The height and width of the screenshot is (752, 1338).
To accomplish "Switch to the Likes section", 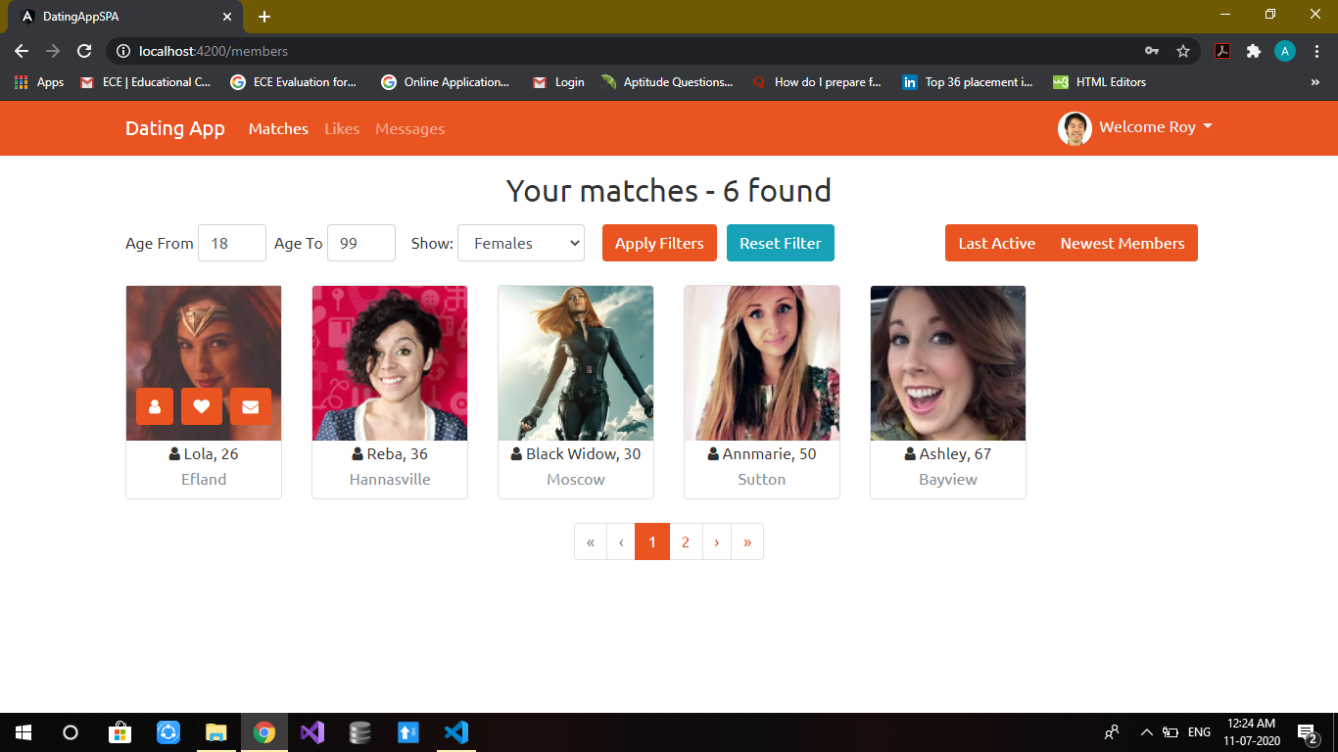I will coord(341,128).
